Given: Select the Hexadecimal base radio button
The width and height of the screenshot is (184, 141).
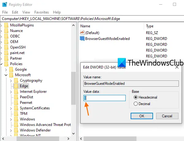Looking at the screenshot, I should 136,97.
